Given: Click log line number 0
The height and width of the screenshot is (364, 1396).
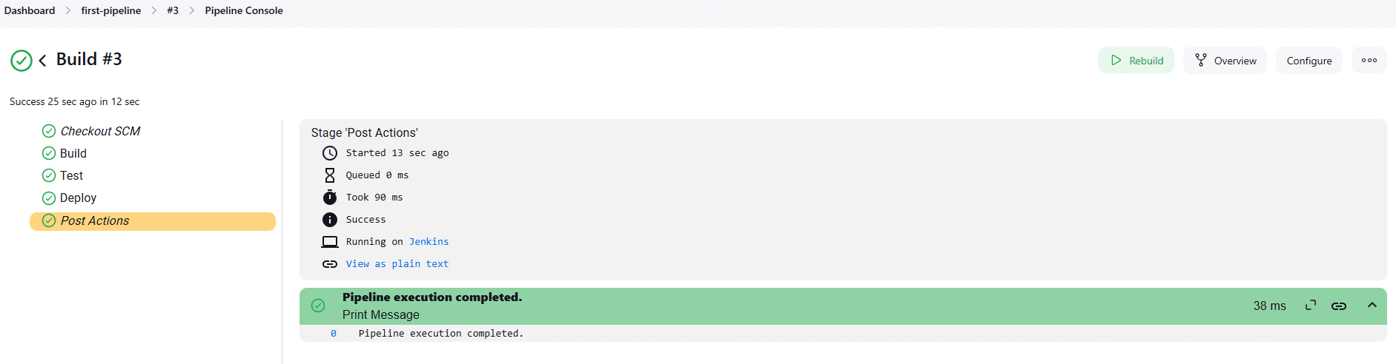Looking at the screenshot, I should click(334, 334).
